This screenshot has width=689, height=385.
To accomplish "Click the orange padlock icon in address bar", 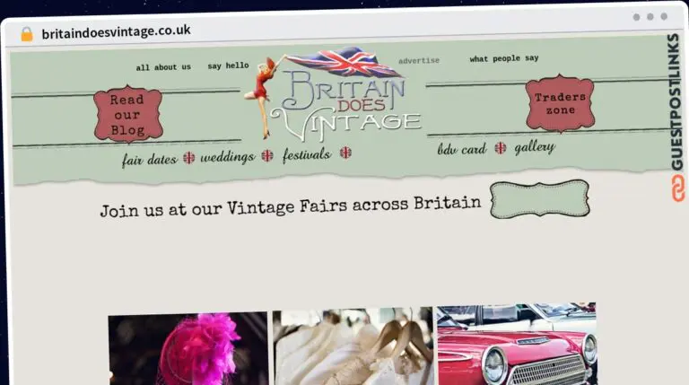I will [x=27, y=34].
